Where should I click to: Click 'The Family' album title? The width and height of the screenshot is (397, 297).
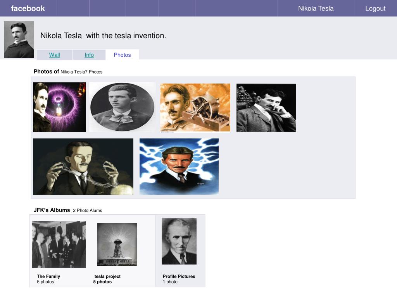point(48,276)
